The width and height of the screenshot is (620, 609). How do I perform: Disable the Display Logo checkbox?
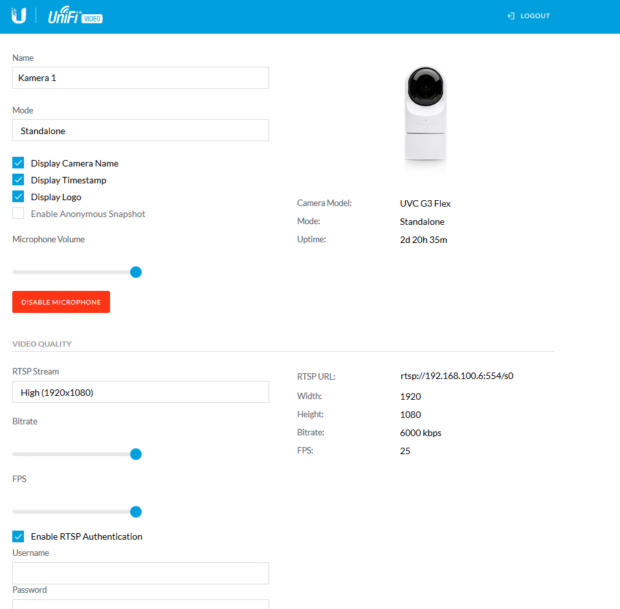click(18, 197)
